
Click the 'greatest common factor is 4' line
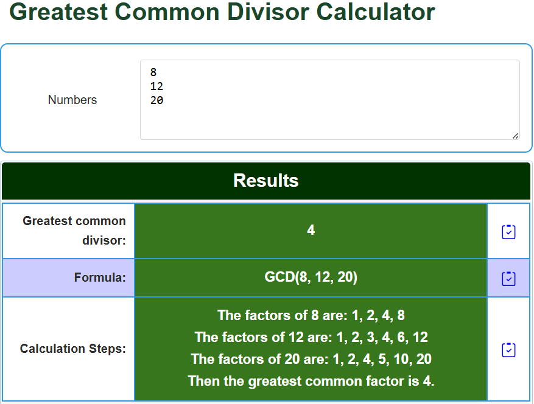pos(311,381)
